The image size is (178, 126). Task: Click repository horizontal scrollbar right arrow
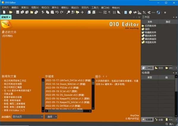(x=90, y=111)
